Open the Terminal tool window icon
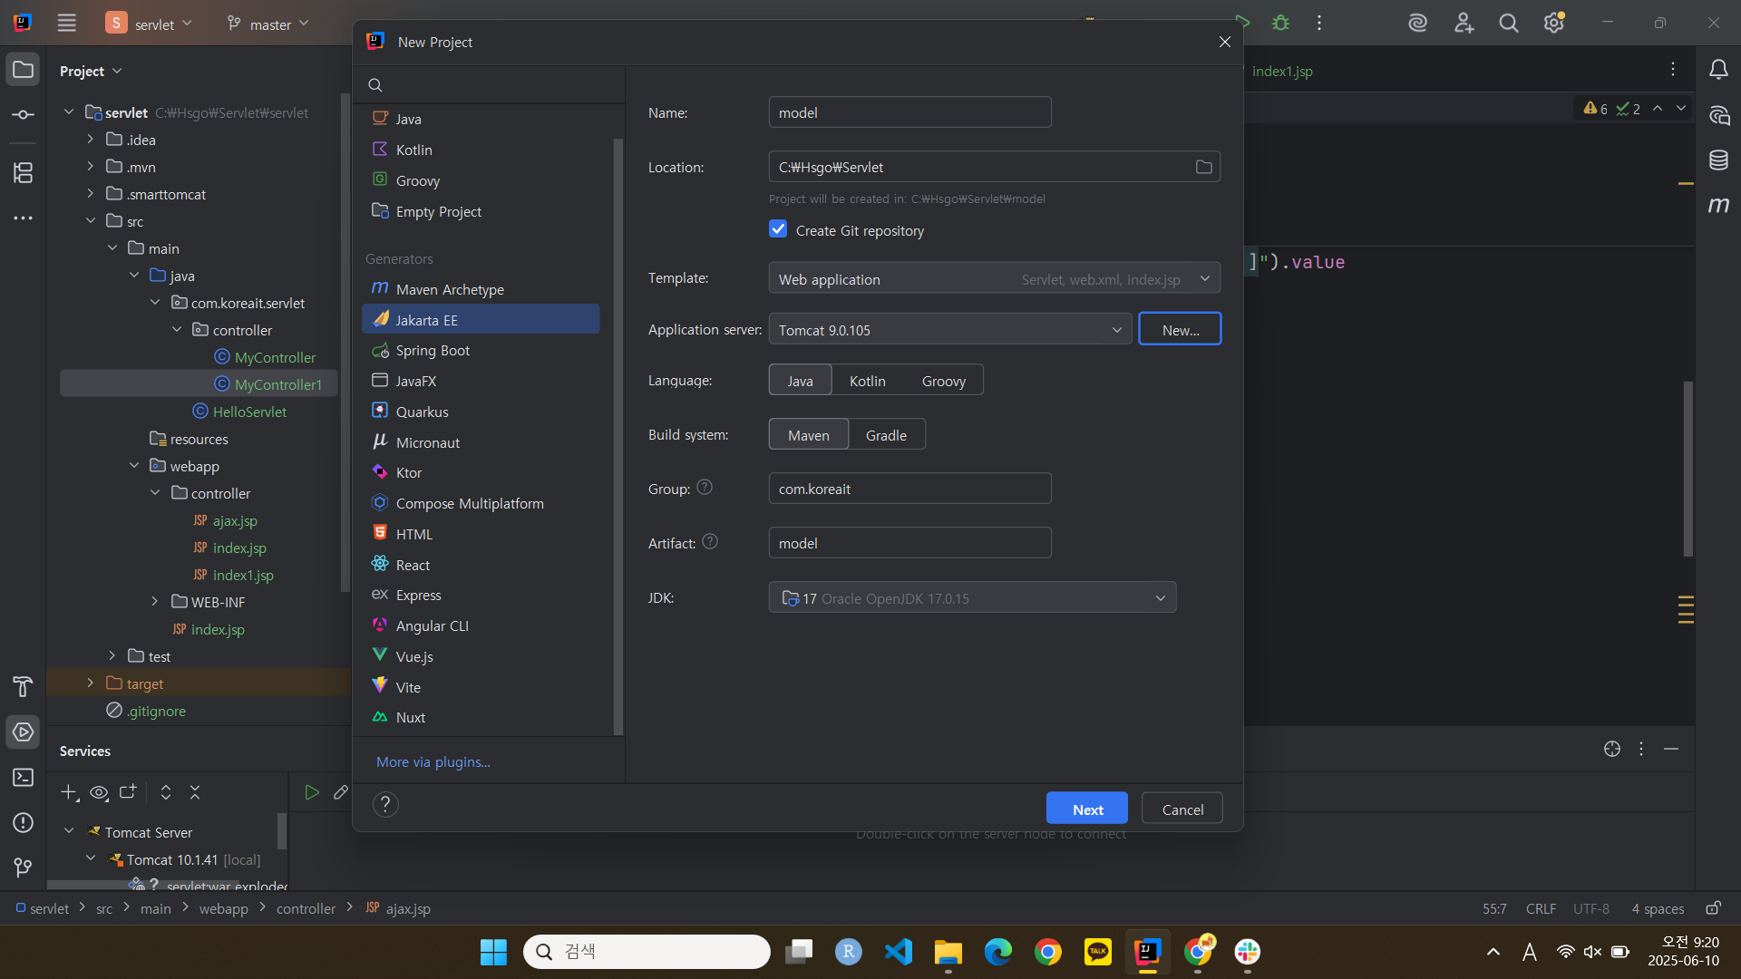Viewport: 1741px width, 979px height. pyautogui.click(x=24, y=777)
